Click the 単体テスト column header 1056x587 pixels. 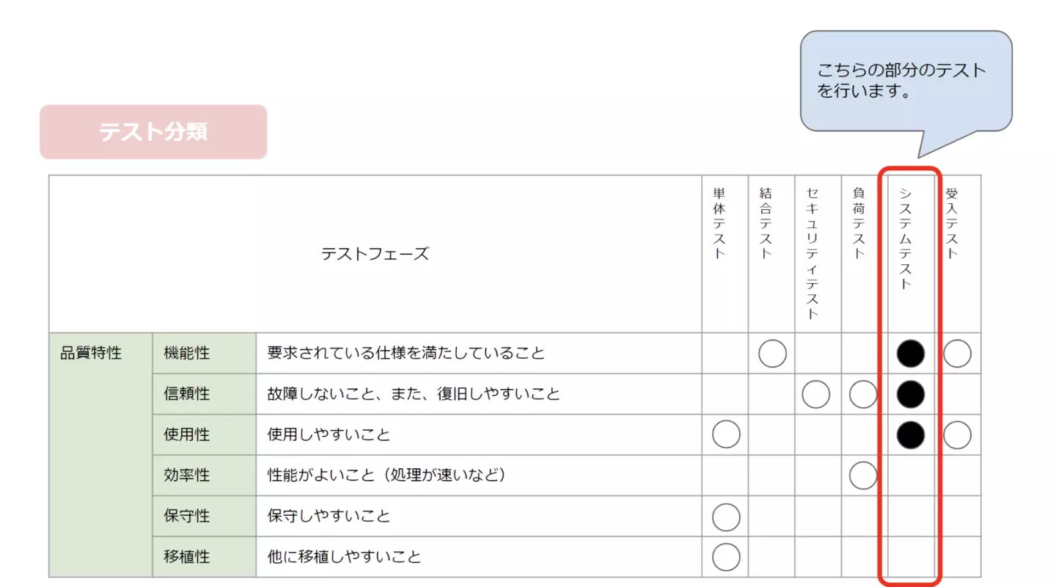coord(719,223)
